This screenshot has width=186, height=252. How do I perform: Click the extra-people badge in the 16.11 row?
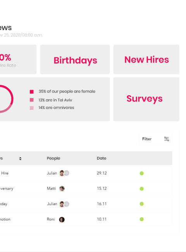[x=67, y=204]
